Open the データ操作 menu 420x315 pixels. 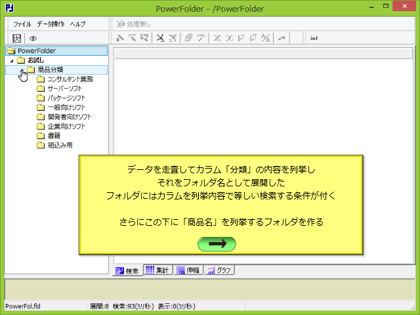51,24
